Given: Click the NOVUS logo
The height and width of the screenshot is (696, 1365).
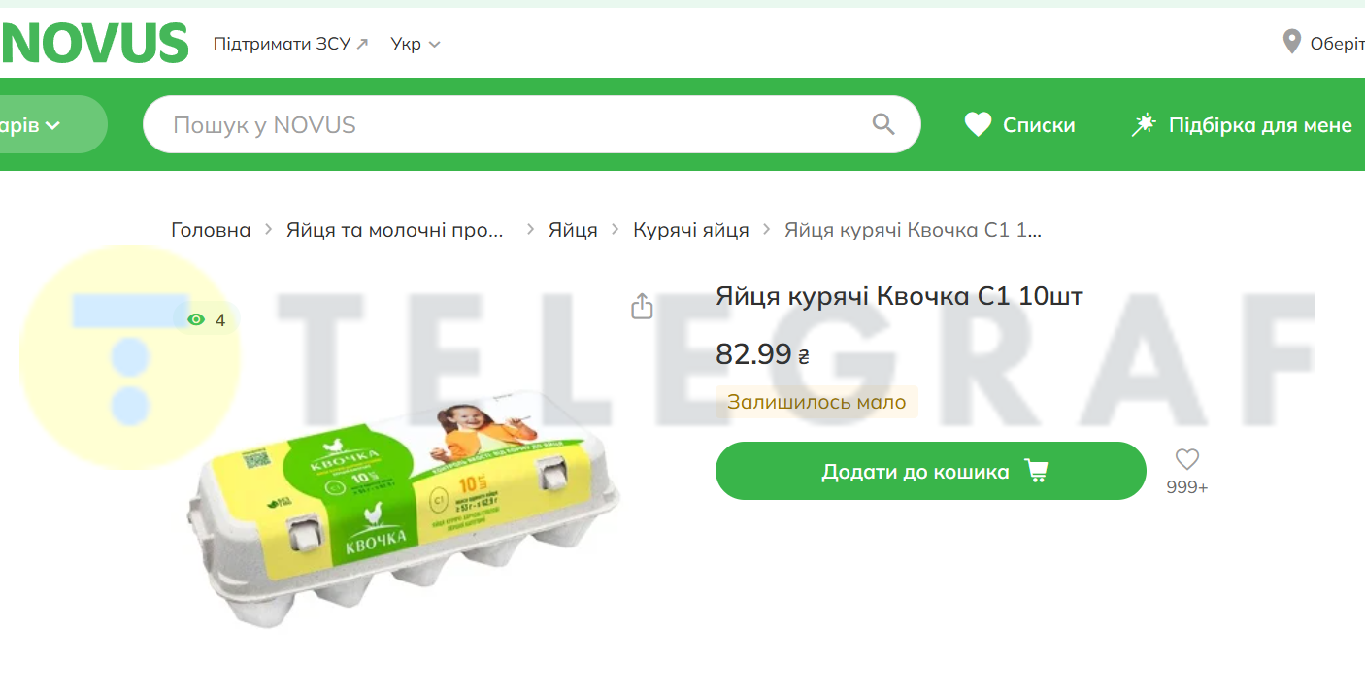Looking at the screenshot, I should click(x=94, y=44).
